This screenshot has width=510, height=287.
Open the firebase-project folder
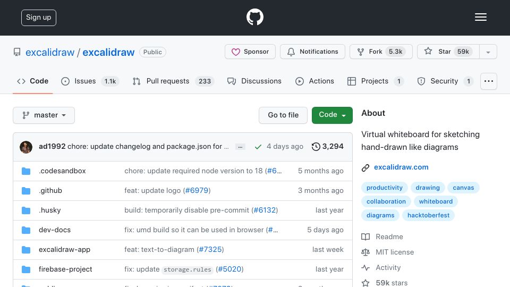[65, 269]
